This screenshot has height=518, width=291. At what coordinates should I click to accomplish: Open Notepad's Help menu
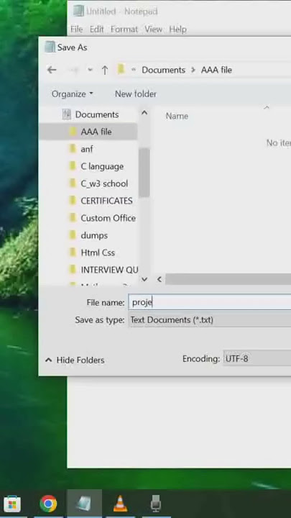click(x=178, y=29)
